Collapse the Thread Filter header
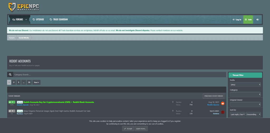 tap(245, 75)
